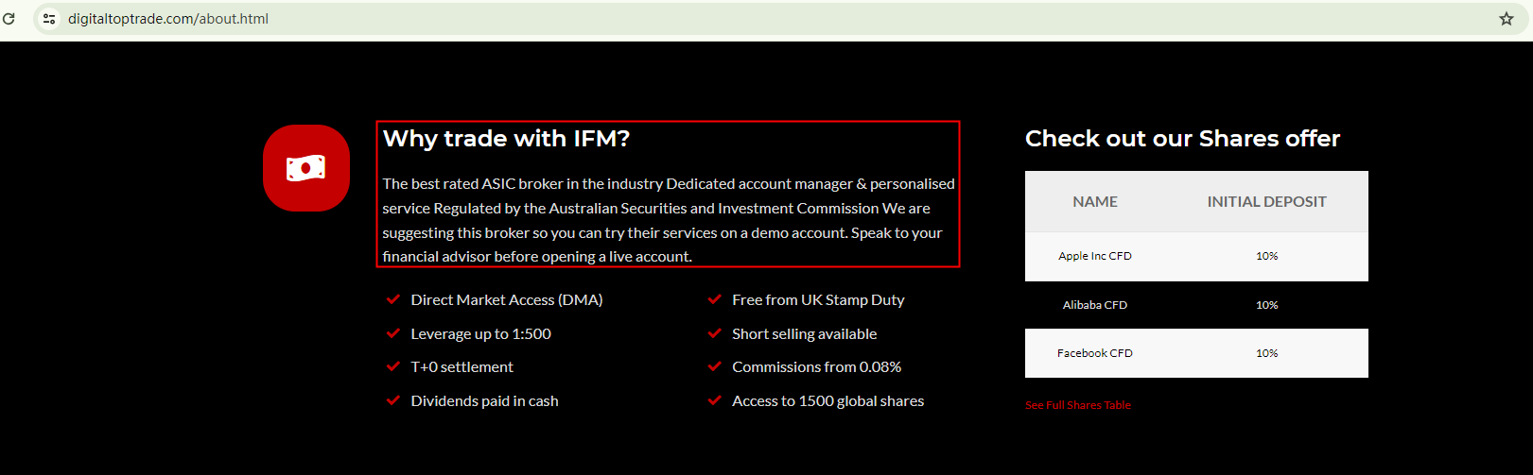Click 'Check out our Shares offer' heading

[1182, 139]
